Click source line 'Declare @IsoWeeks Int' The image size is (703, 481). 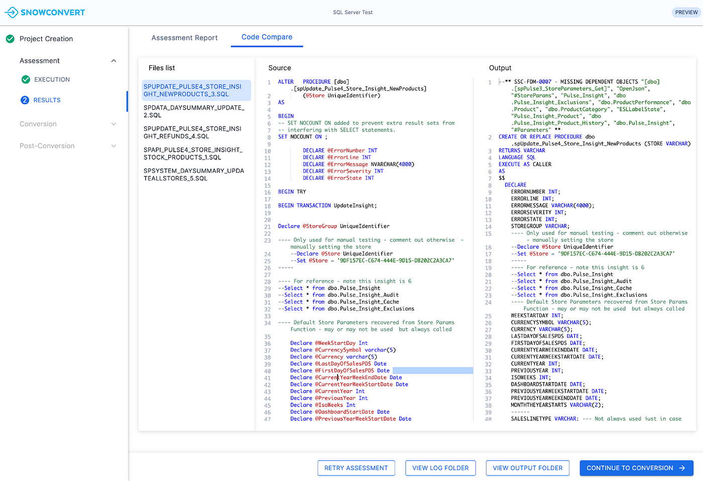point(323,405)
